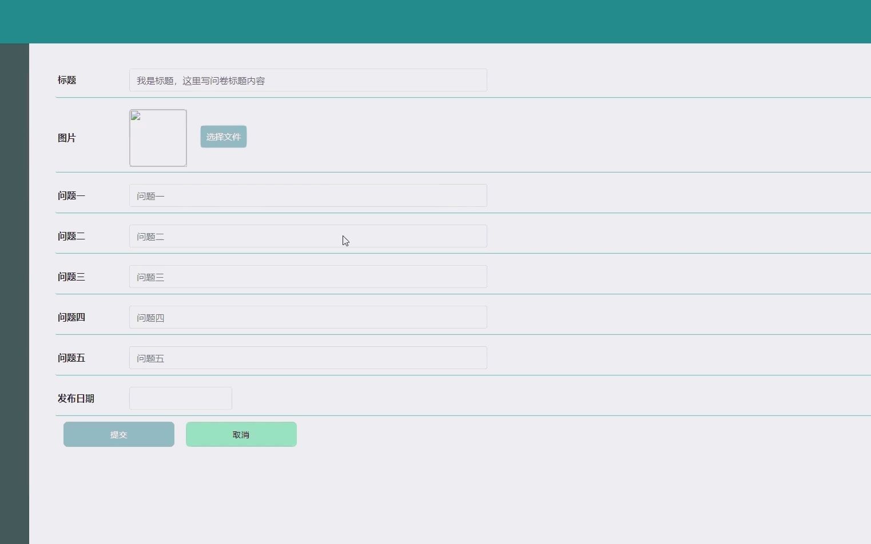Click the 标题 title input field
This screenshot has height=544, width=871.
coord(308,80)
